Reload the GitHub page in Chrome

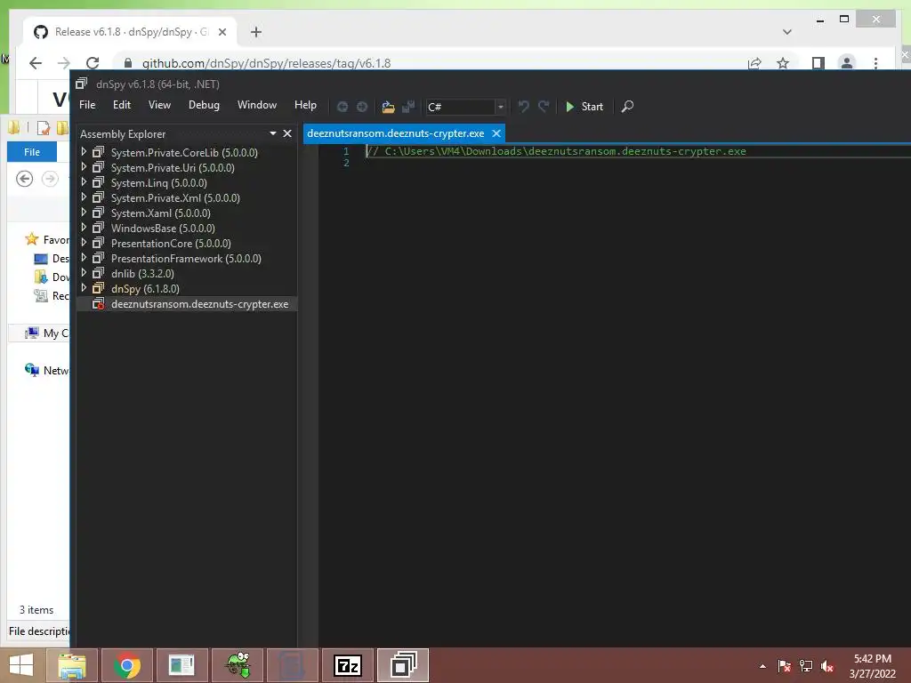tap(93, 63)
